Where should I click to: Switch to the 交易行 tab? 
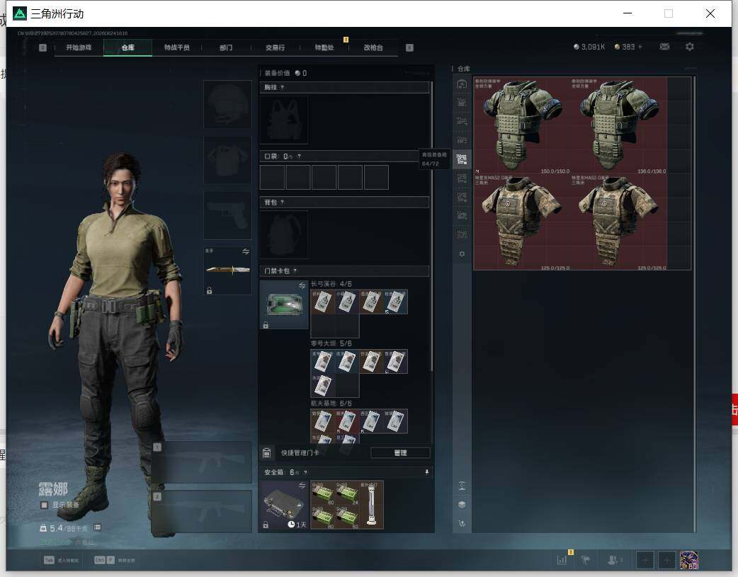(x=275, y=47)
